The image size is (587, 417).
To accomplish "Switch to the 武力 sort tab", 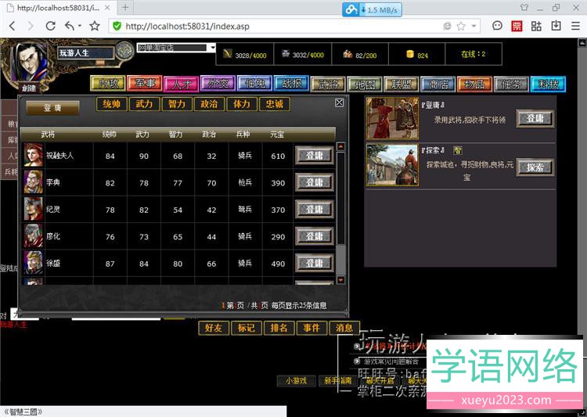I will [x=144, y=103].
